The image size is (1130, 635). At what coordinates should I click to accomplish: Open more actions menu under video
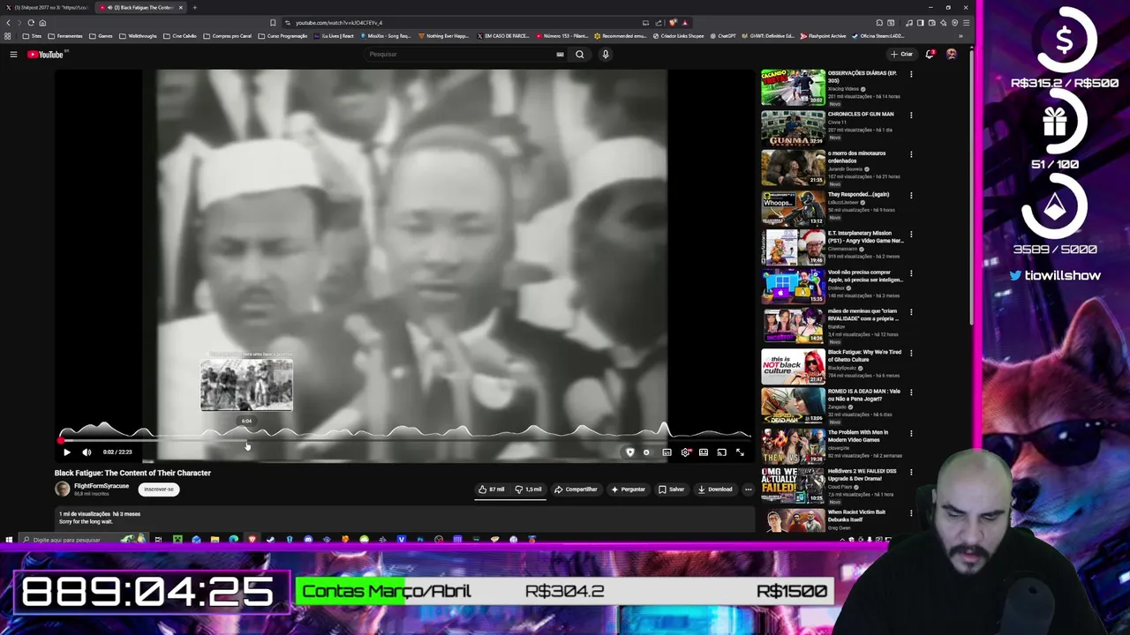[x=748, y=489]
